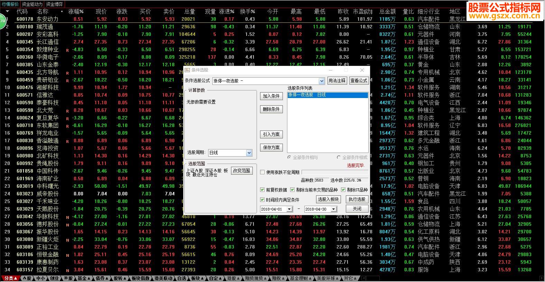Click the 保存方案 button
545x282 pixels.
271,147
